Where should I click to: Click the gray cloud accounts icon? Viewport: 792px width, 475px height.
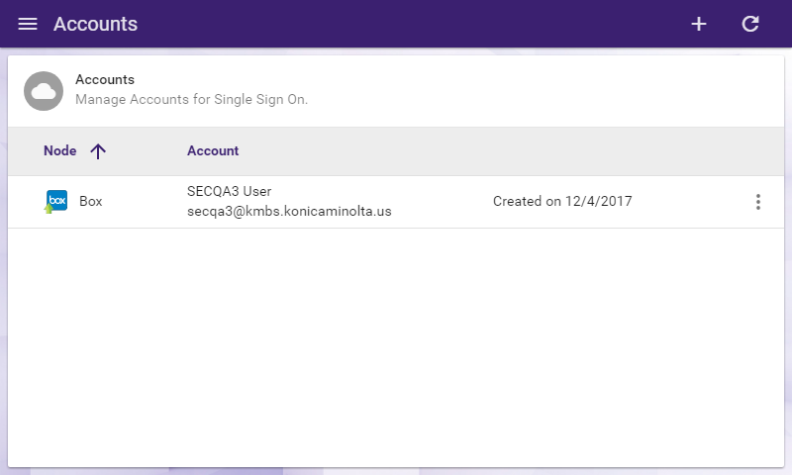click(44, 91)
